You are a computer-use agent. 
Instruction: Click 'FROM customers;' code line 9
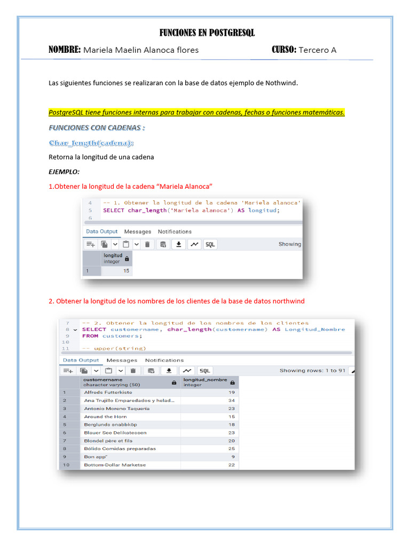[x=112, y=336]
